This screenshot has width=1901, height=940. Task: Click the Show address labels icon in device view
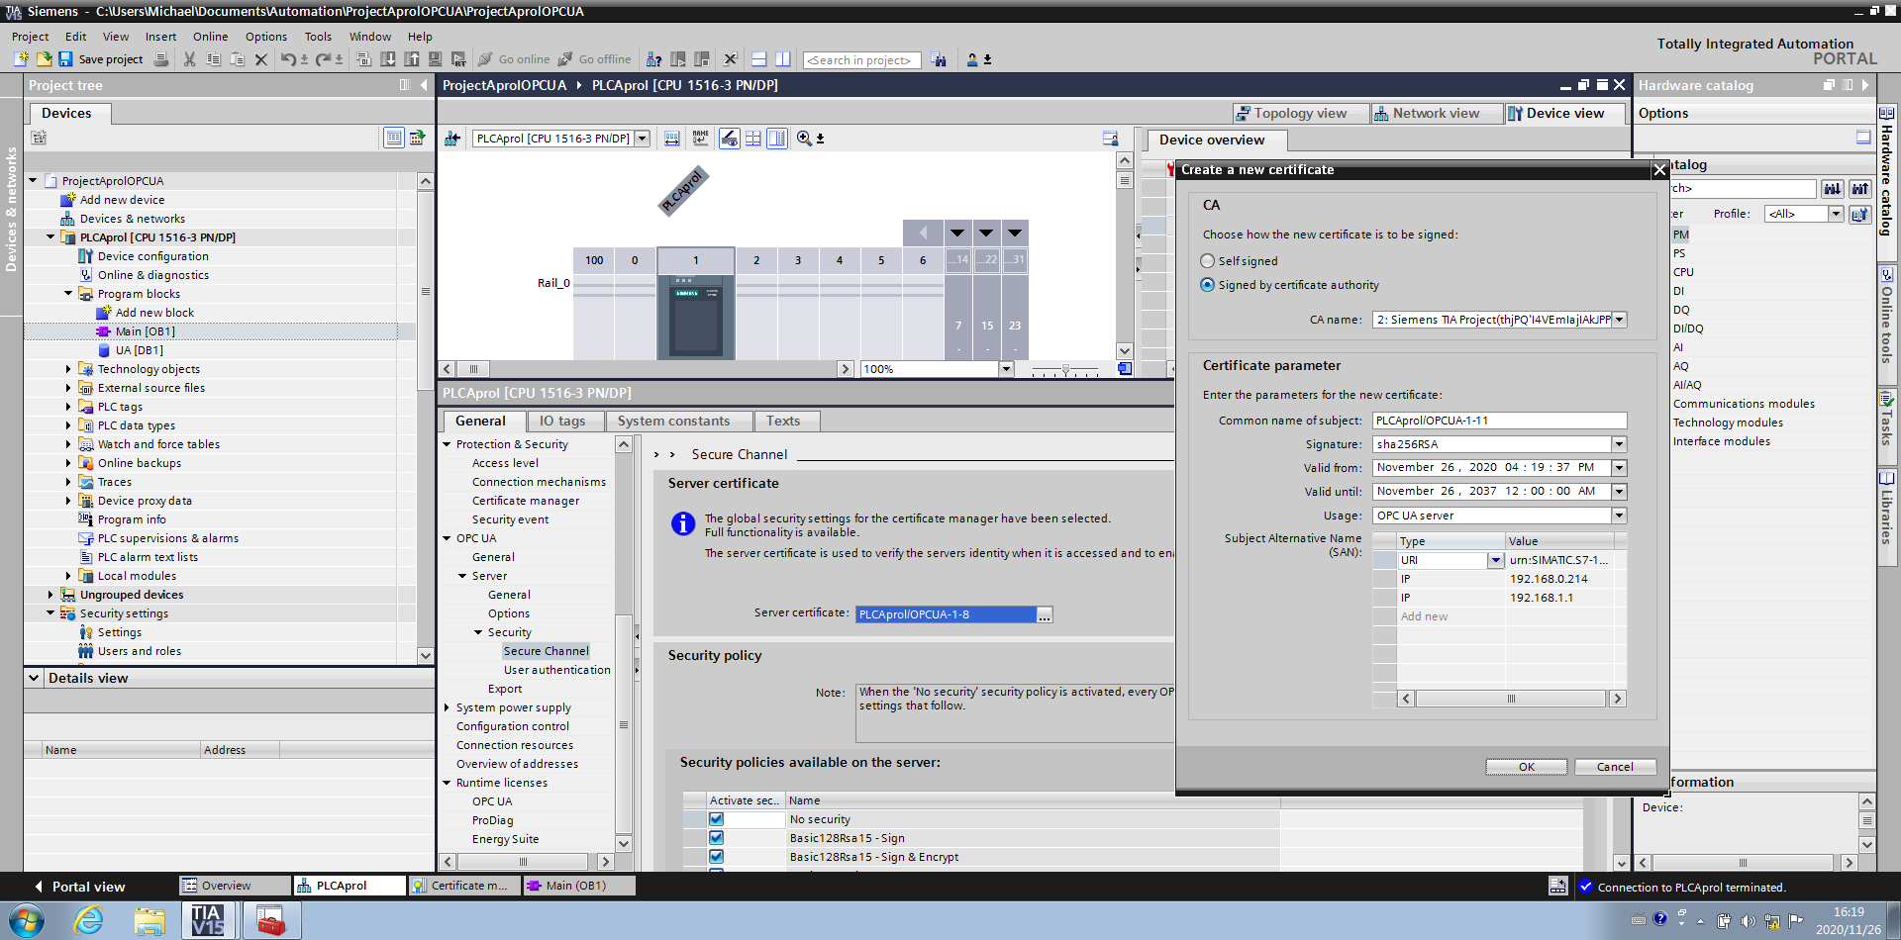(x=729, y=139)
